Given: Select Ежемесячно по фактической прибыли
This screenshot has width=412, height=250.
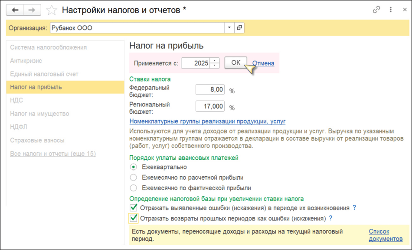Looking at the screenshot, I should (134, 188).
